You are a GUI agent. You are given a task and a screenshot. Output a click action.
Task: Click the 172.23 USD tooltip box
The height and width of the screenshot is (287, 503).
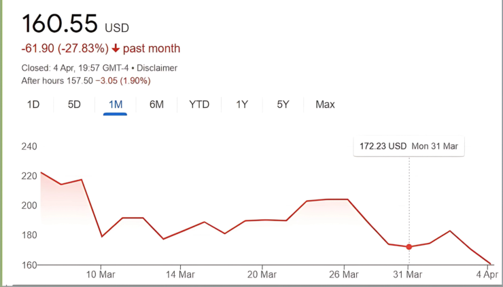coord(409,147)
